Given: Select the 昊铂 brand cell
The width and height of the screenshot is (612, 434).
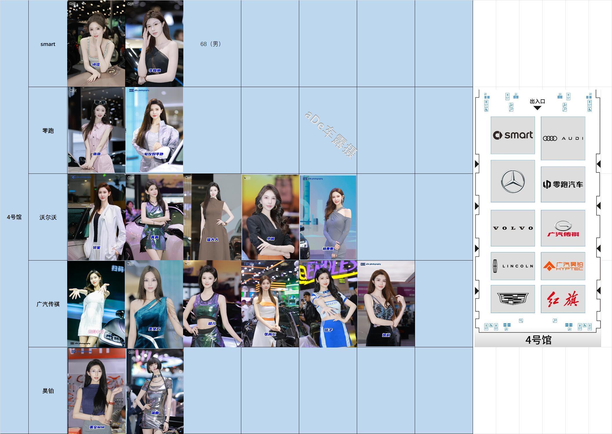Looking at the screenshot, I should 48,391.
